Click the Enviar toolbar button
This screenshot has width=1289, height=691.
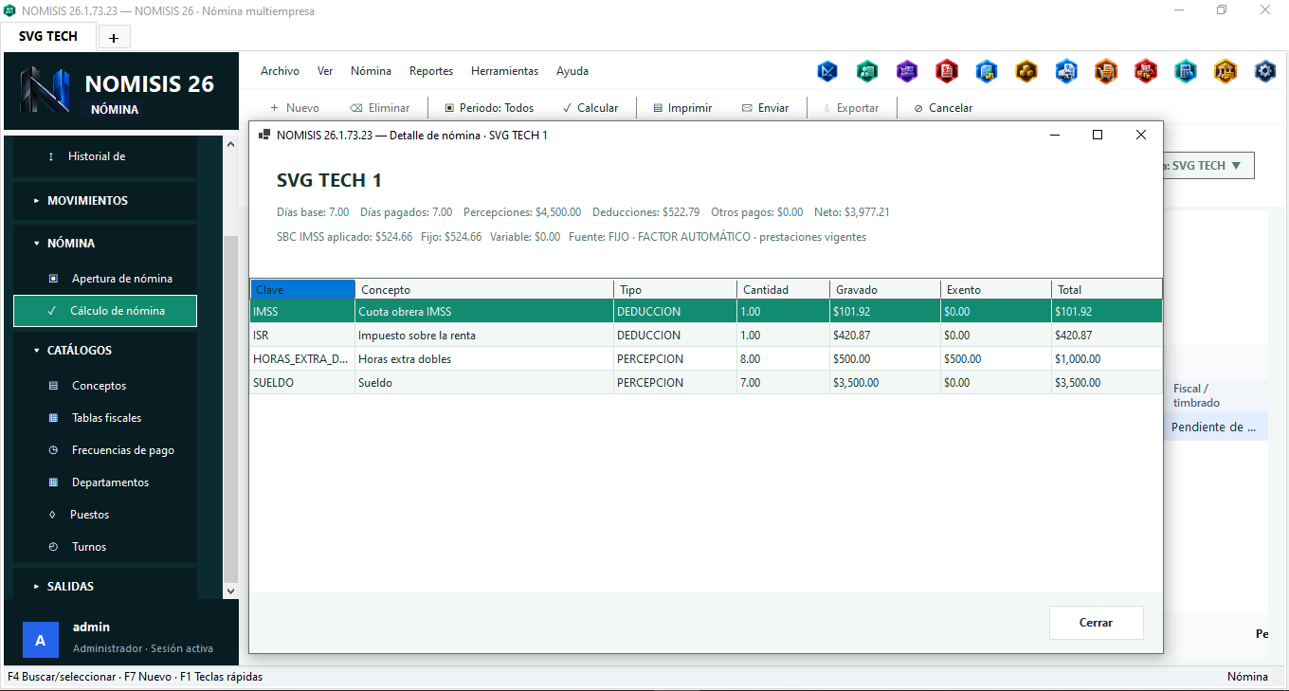pyautogui.click(x=765, y=108)
